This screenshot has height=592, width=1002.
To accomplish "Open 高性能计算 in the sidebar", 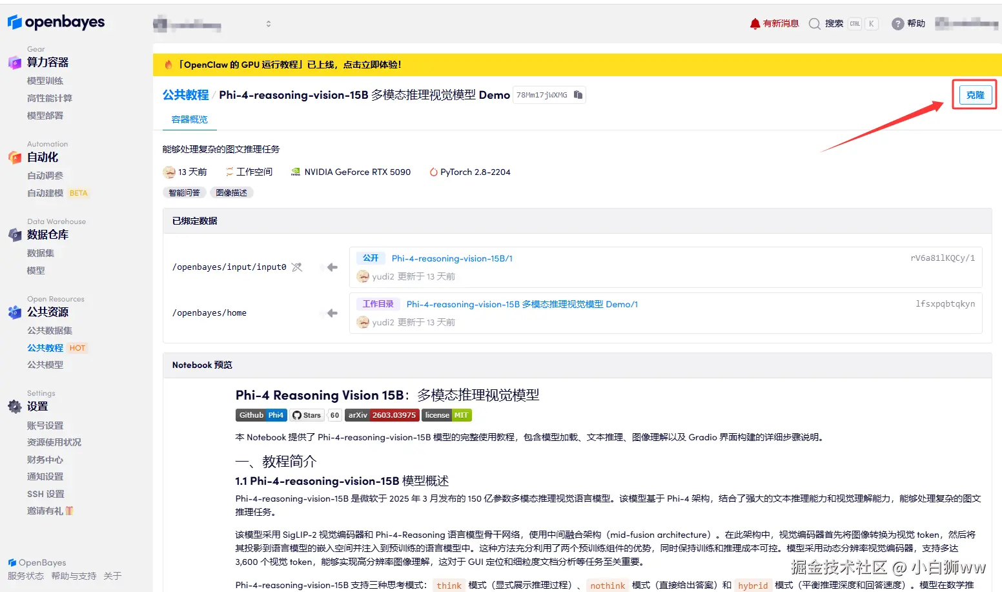I will pos(50,98).
